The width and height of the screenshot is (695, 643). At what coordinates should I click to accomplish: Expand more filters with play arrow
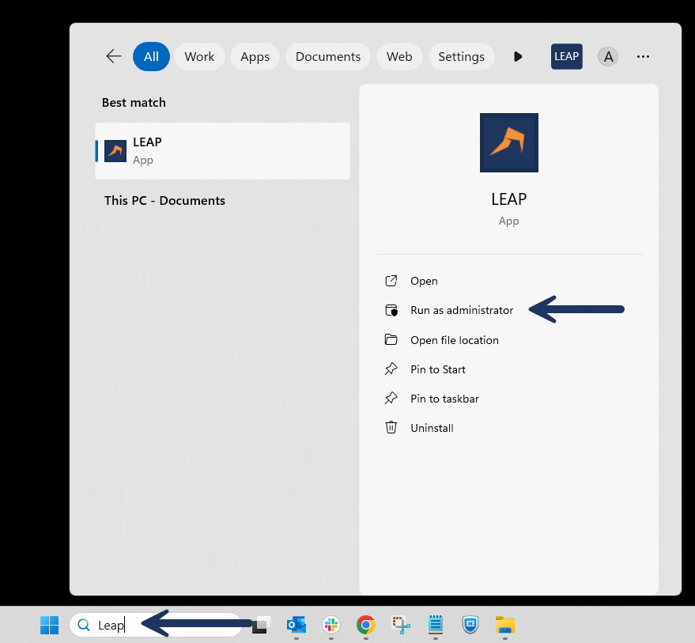518,57
